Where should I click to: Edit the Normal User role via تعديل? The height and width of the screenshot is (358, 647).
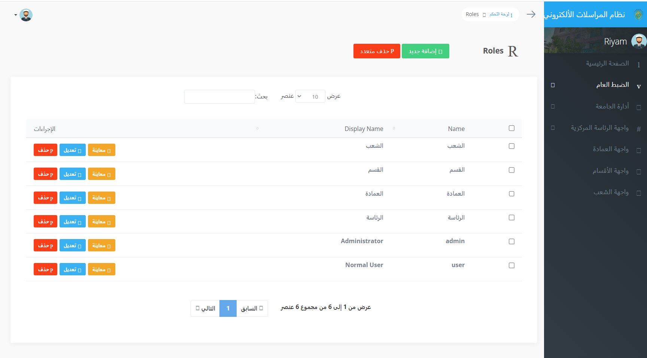[x=73, y=269]
